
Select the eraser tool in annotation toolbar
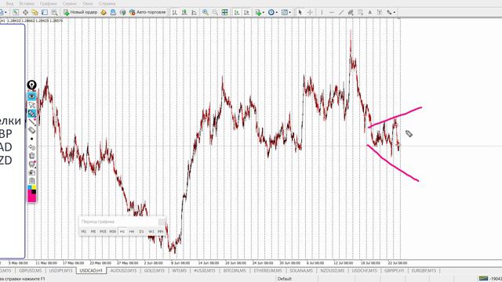[31, 130]
